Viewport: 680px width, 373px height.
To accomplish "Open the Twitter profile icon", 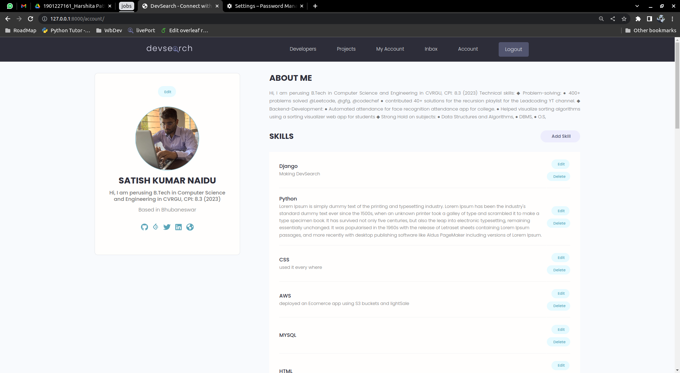I will 167,227.
